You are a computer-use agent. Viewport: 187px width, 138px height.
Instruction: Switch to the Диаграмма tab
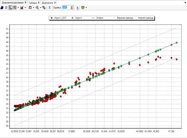[x=47, y=2]
